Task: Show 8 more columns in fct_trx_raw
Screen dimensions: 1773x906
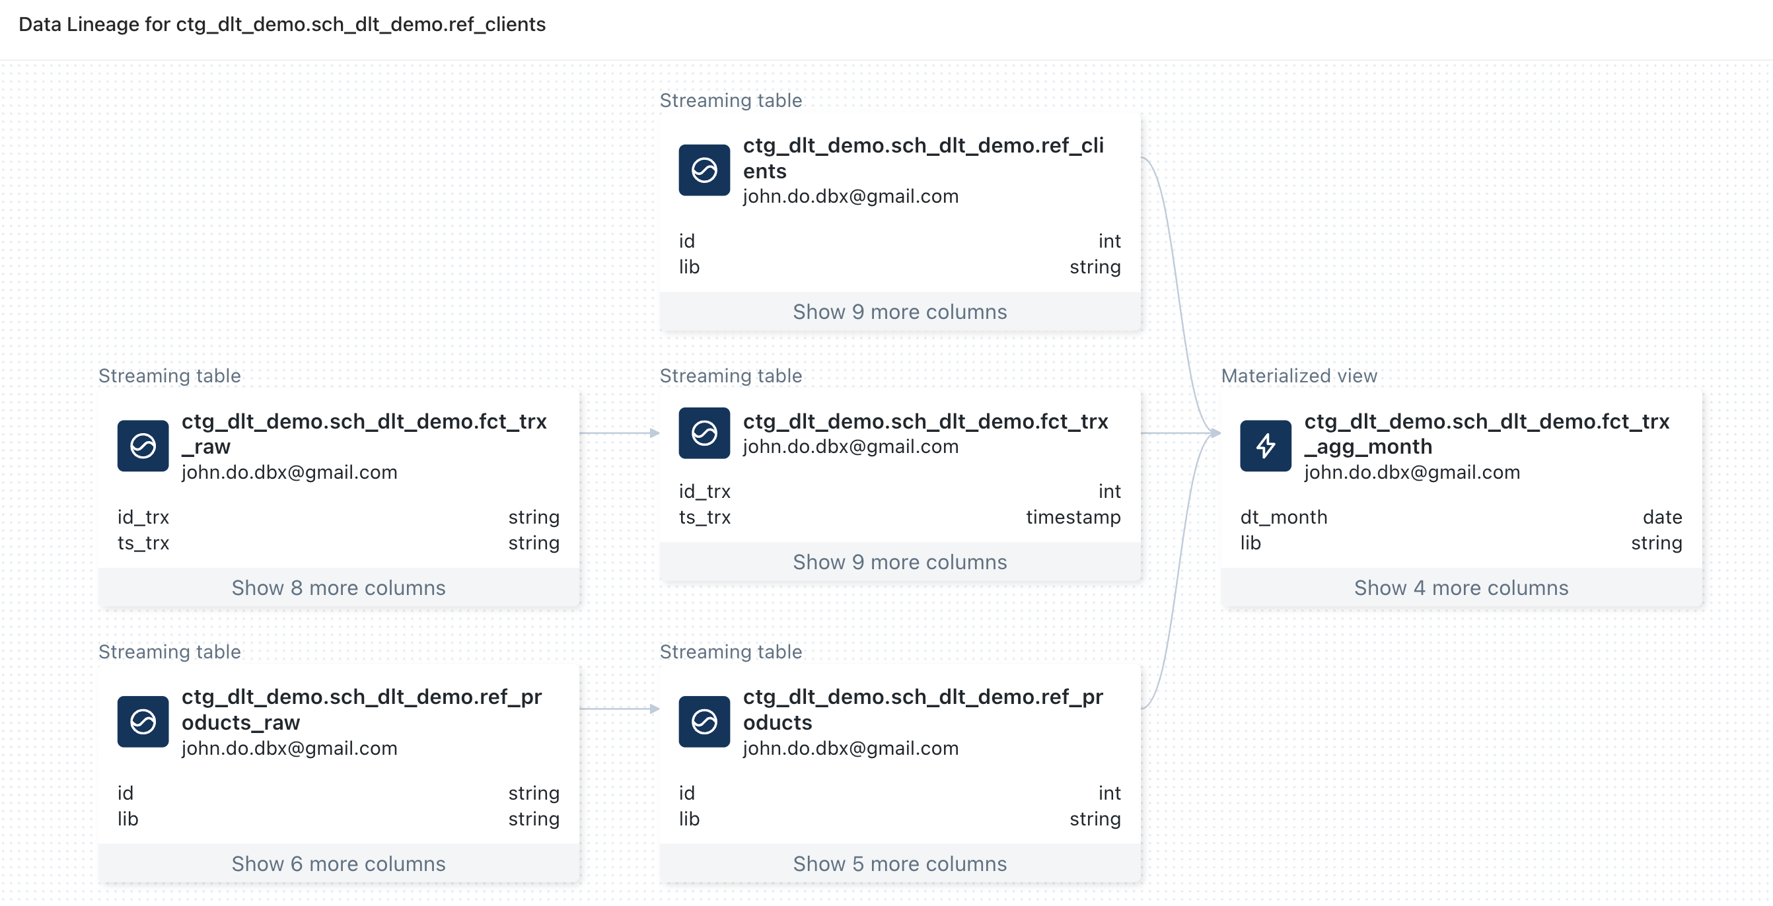Action: pyautogui.click(x=338, y=588)
